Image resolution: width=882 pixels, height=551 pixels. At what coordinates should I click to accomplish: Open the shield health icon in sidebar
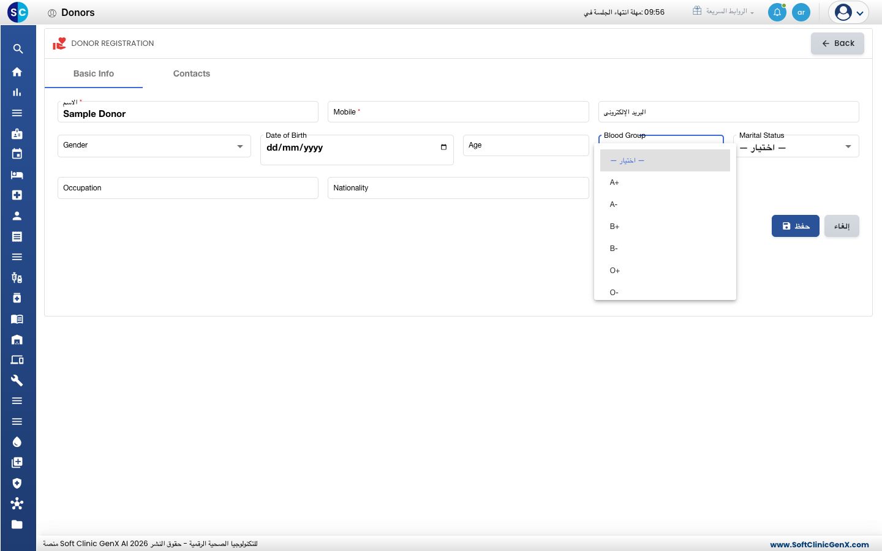pyautogui.click(x=17, y=483)
